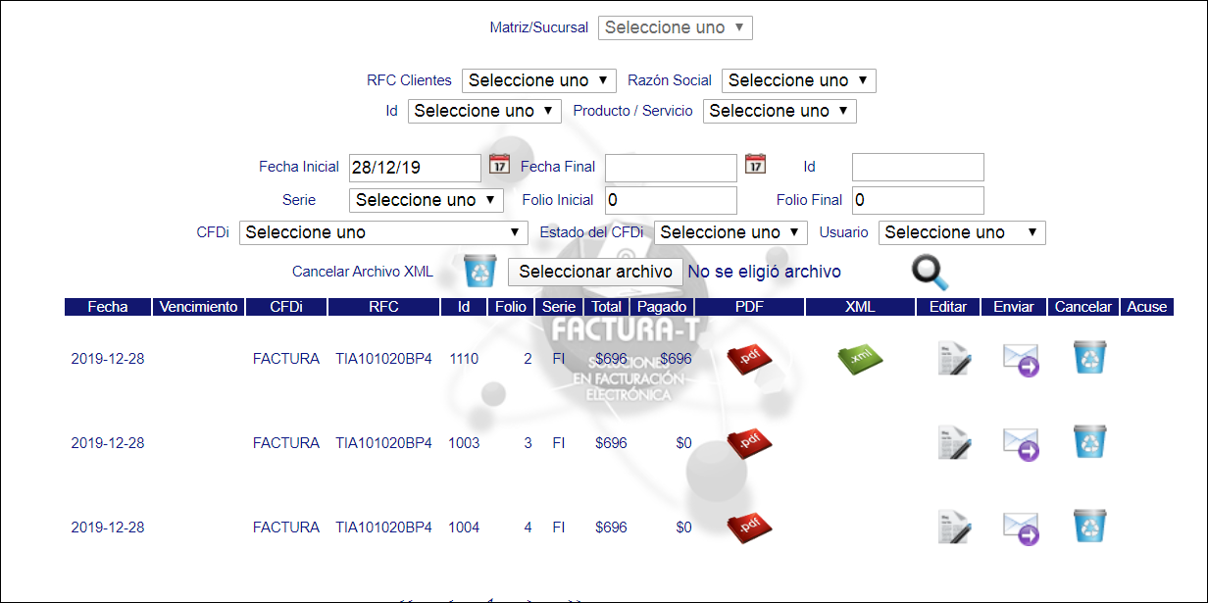Open the PDF for invoice Id 1004
Screen dimensions: 1208x603
coord(750,527)
